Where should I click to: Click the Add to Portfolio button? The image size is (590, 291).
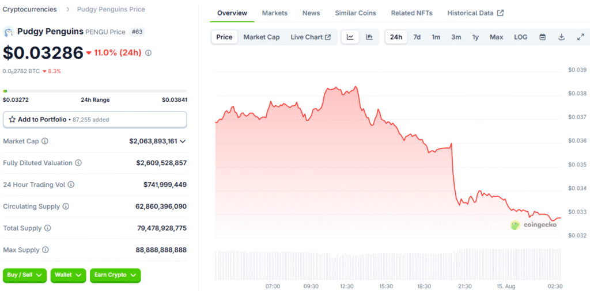pyautogui.click(x=95, y=120)
